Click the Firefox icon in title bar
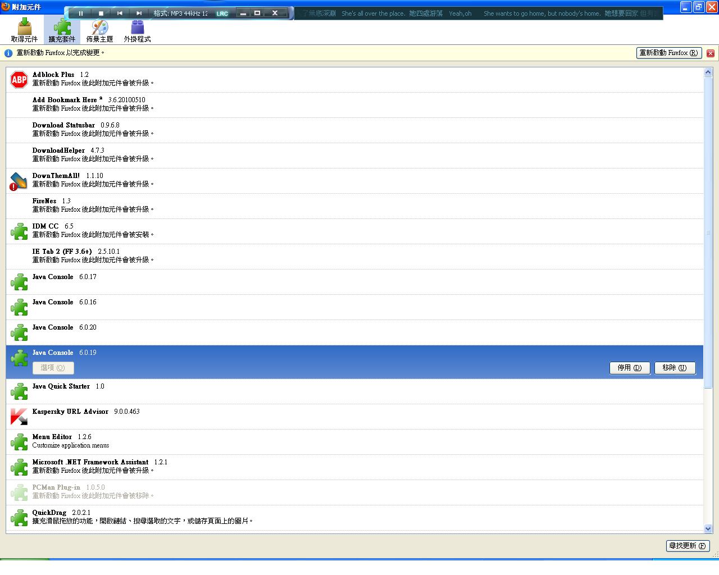 point(6,7)
